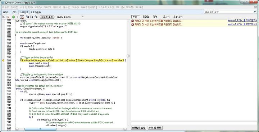Click the break all pause icon
The width and height of the screenshot is (259, 132).
tap(18, 17)
